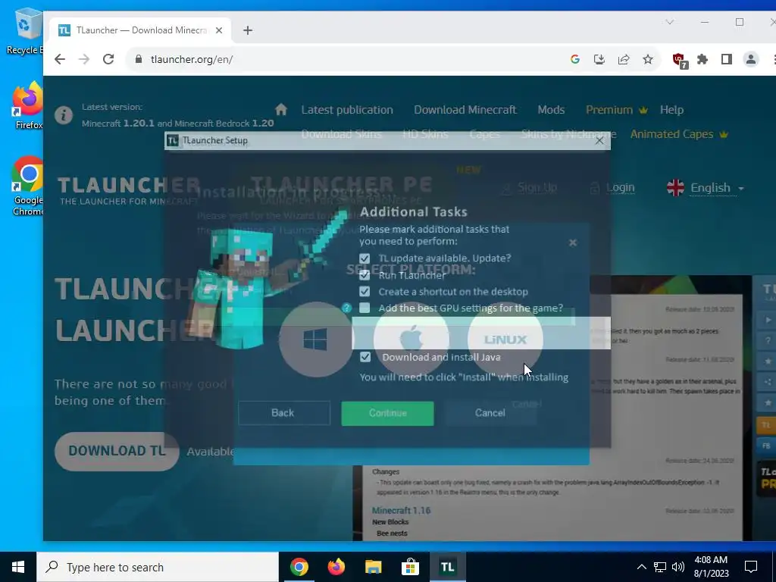Select the Google Chrome desktop shortcut

point(28,186)
